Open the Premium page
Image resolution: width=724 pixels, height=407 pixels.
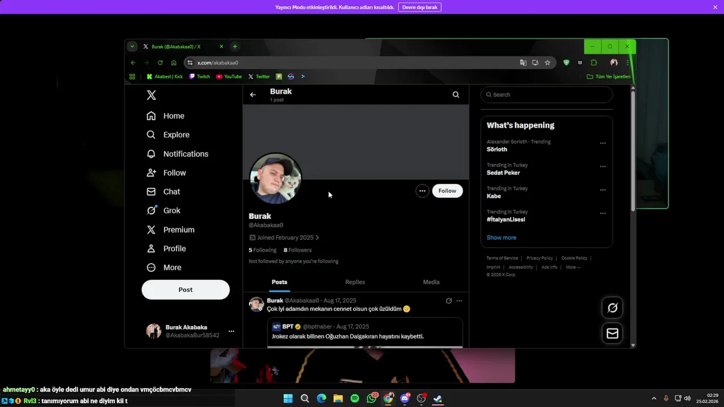[171, 230]
